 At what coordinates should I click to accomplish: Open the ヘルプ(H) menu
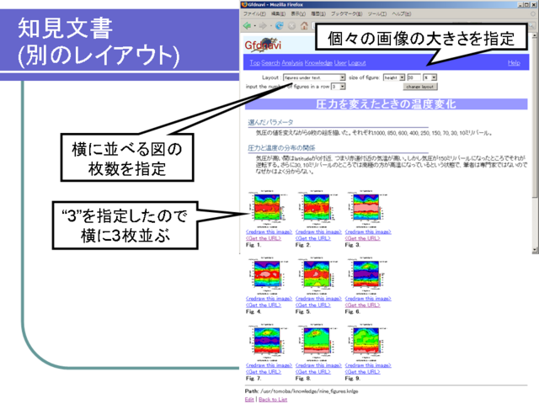pos(402,13)
